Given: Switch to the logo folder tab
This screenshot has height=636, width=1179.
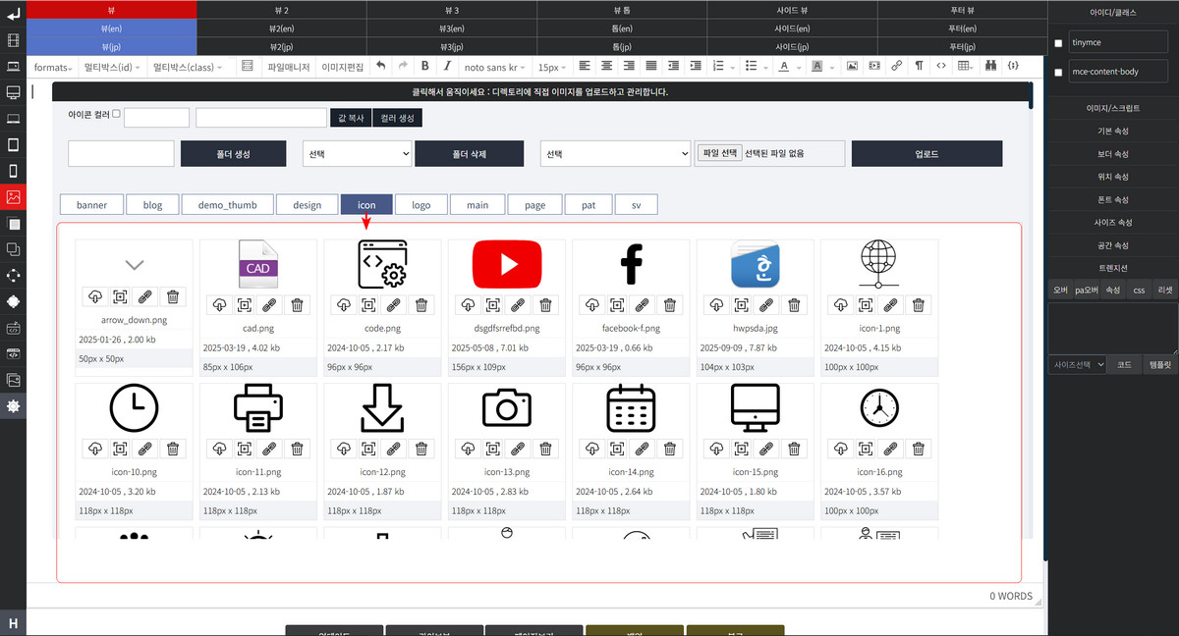Looking at the screenshot, I should (x=421, y=205).
